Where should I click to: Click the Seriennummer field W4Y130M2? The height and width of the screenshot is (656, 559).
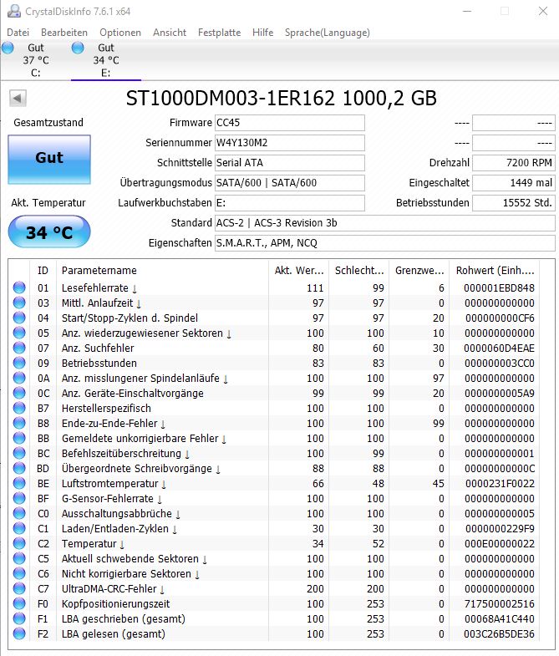coord(290,143)
